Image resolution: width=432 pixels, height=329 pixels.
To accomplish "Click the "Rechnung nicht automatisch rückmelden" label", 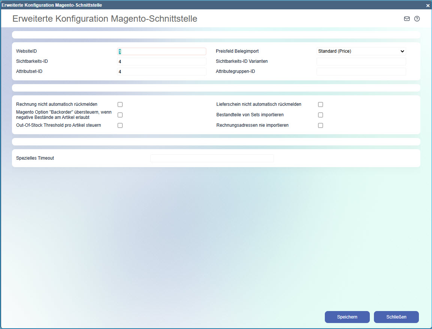I will point(57,104).
